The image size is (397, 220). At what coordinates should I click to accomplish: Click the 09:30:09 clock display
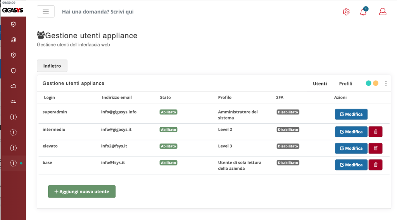coord(9,3)
